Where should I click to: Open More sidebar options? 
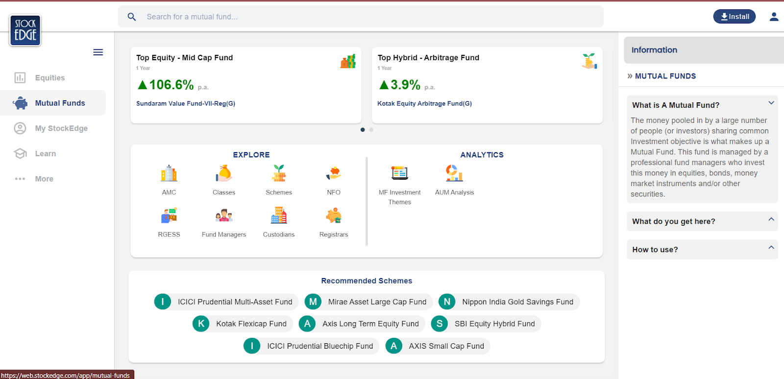[x=53, y=179]
